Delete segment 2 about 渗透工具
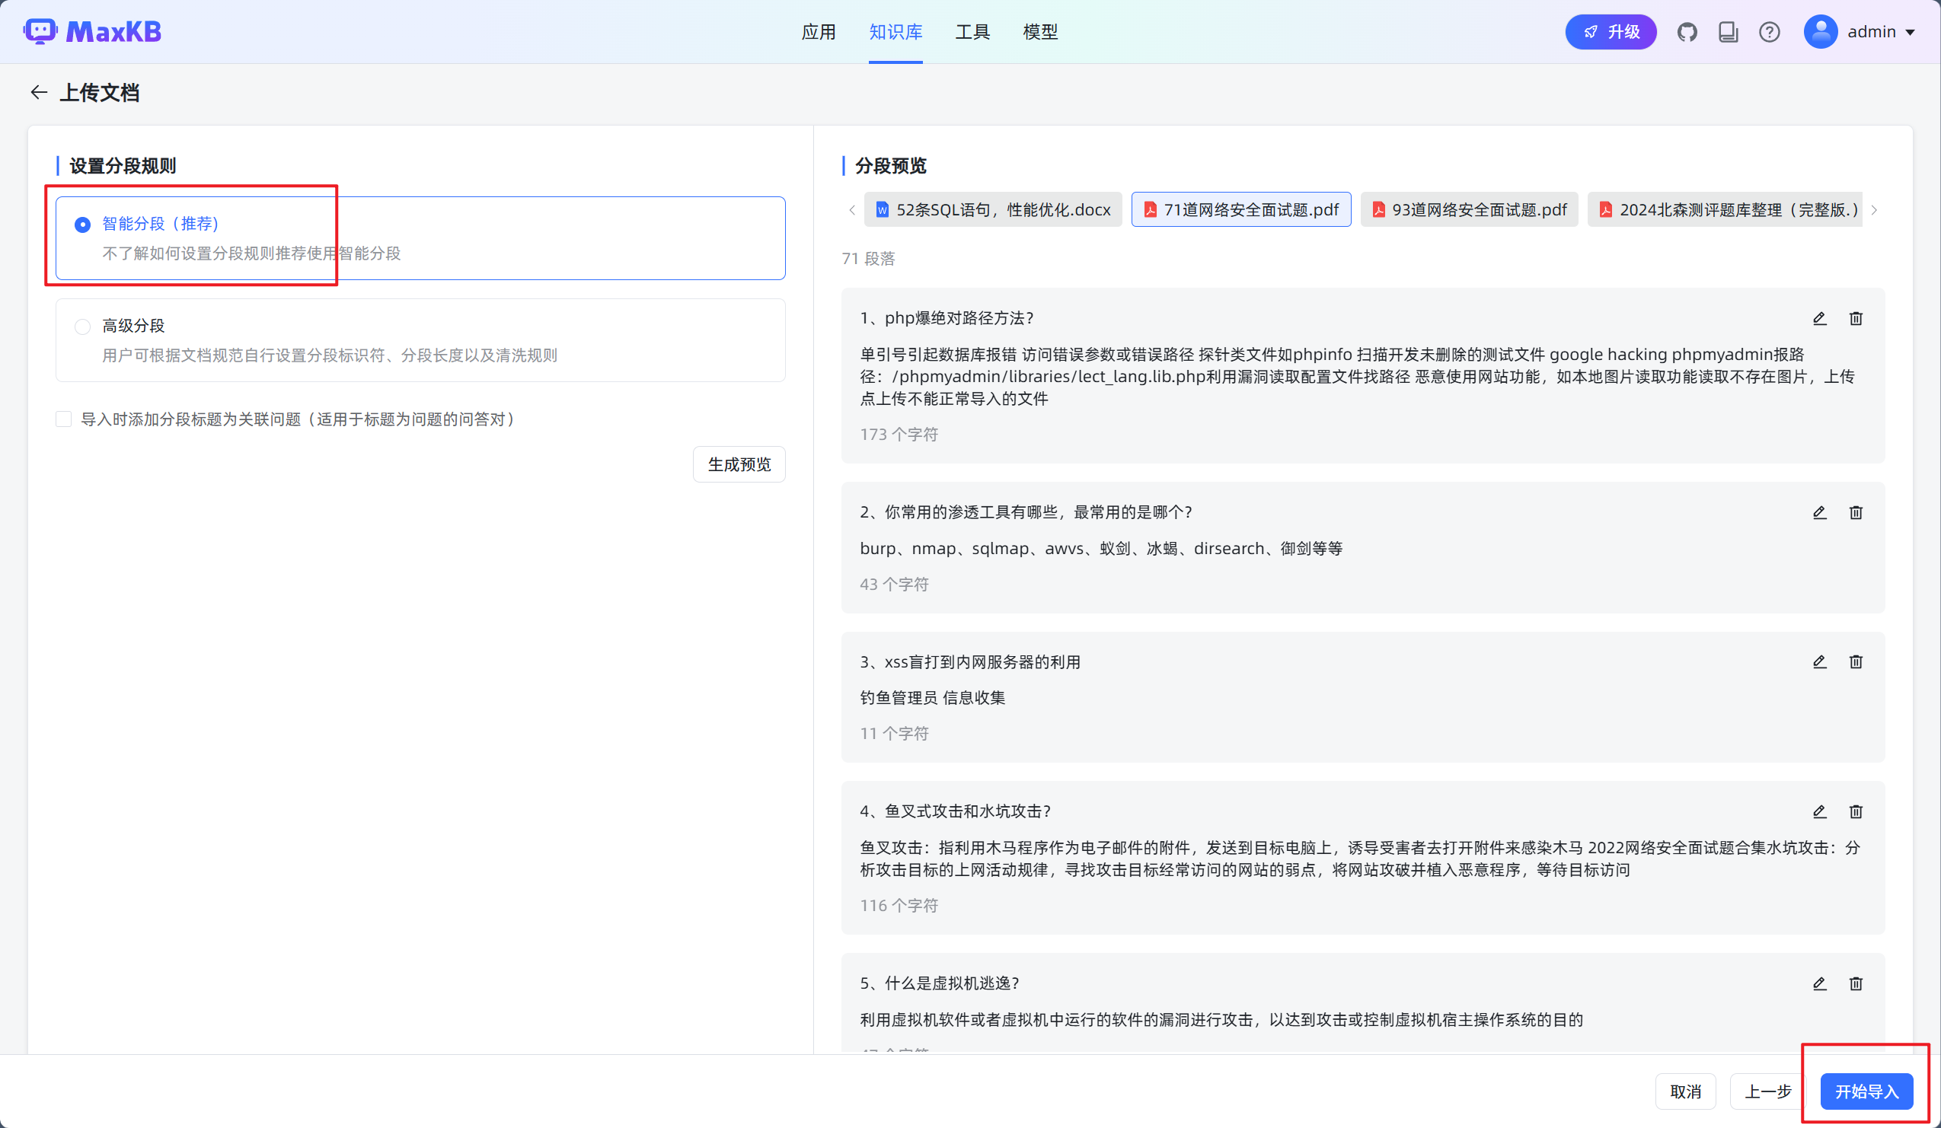This screenshot has width=1941, height=1128. tap(1856, 512)
